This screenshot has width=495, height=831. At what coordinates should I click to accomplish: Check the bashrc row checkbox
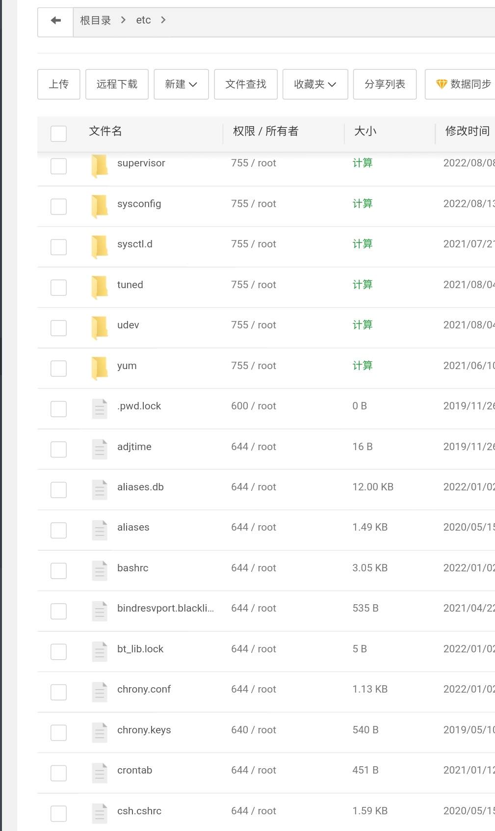[x=58, y=571]
